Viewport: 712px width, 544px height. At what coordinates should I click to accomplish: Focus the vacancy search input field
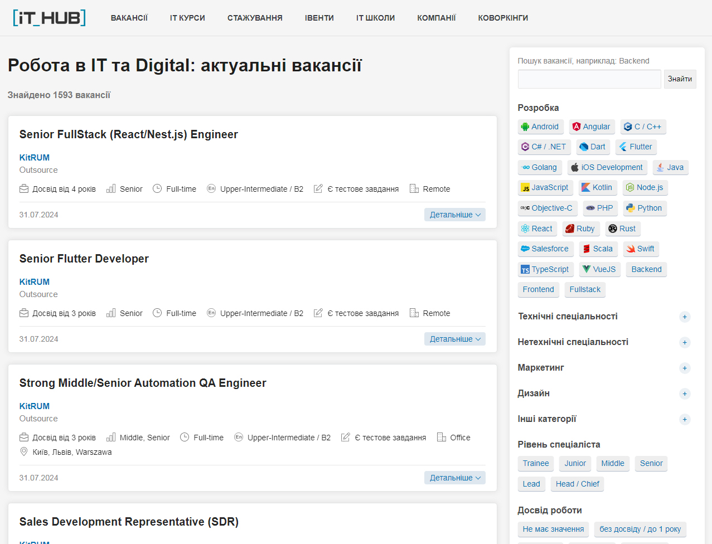(589, 79)
